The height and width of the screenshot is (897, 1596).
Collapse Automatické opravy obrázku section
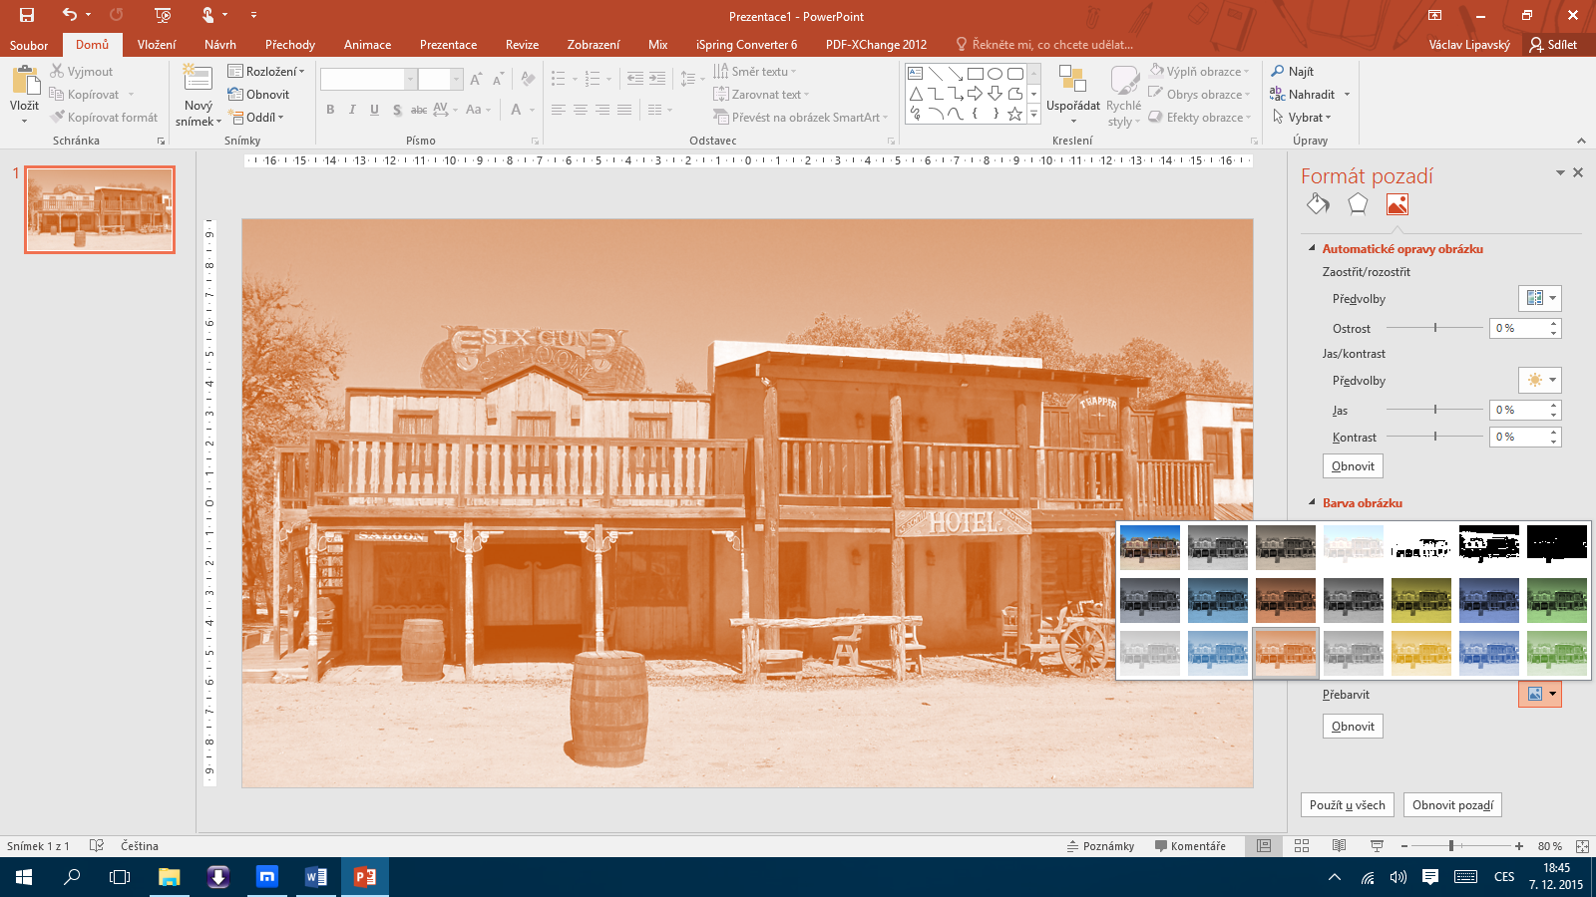tap(1312, 248)
